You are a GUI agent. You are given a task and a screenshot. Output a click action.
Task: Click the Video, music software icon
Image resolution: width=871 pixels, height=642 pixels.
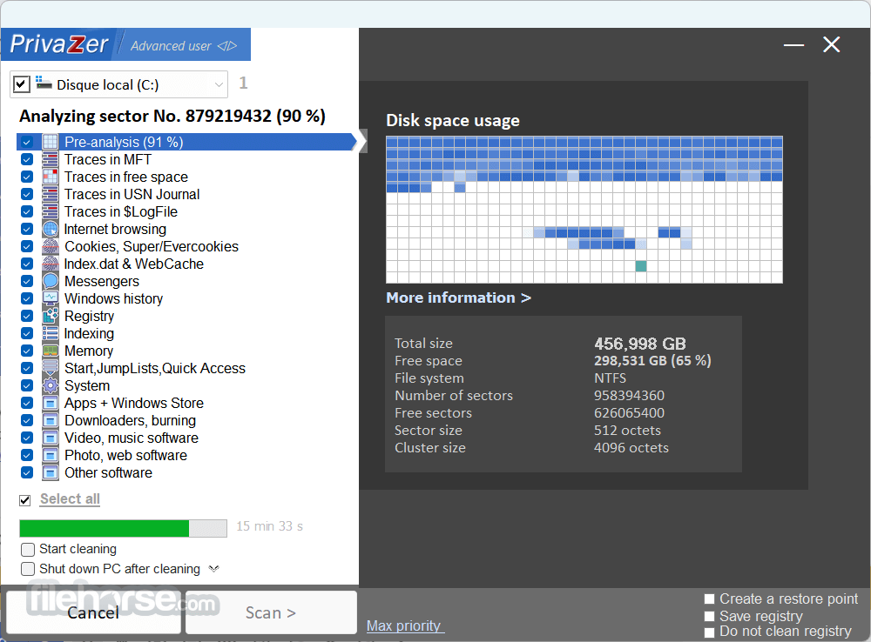tap(50, 438)
